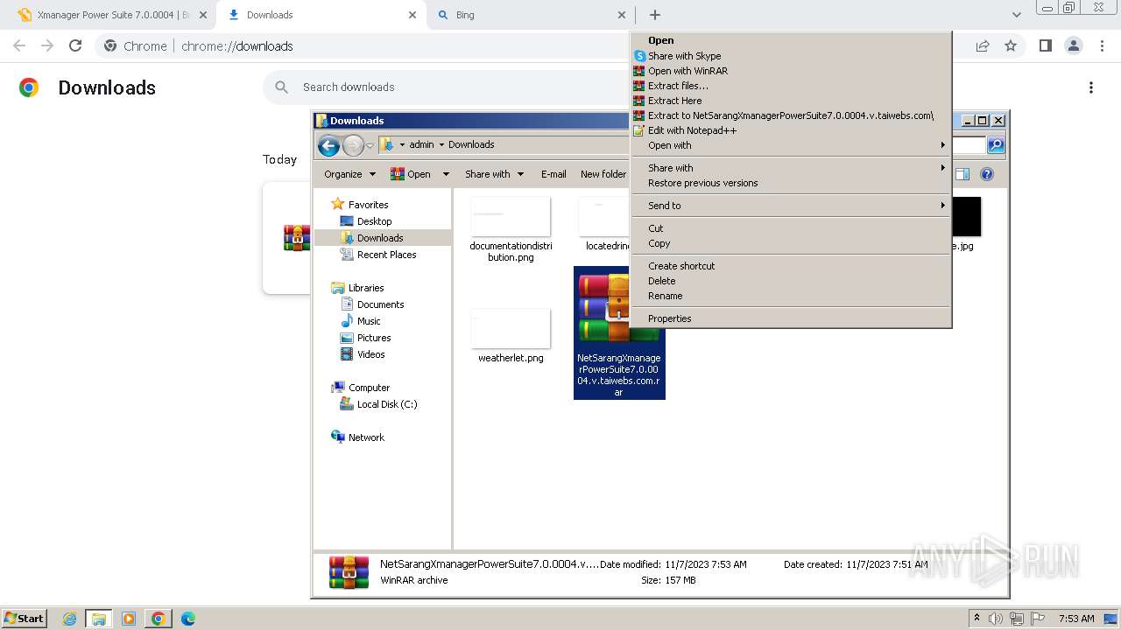Click Explorer back navigation button

(x=328, y=145)
